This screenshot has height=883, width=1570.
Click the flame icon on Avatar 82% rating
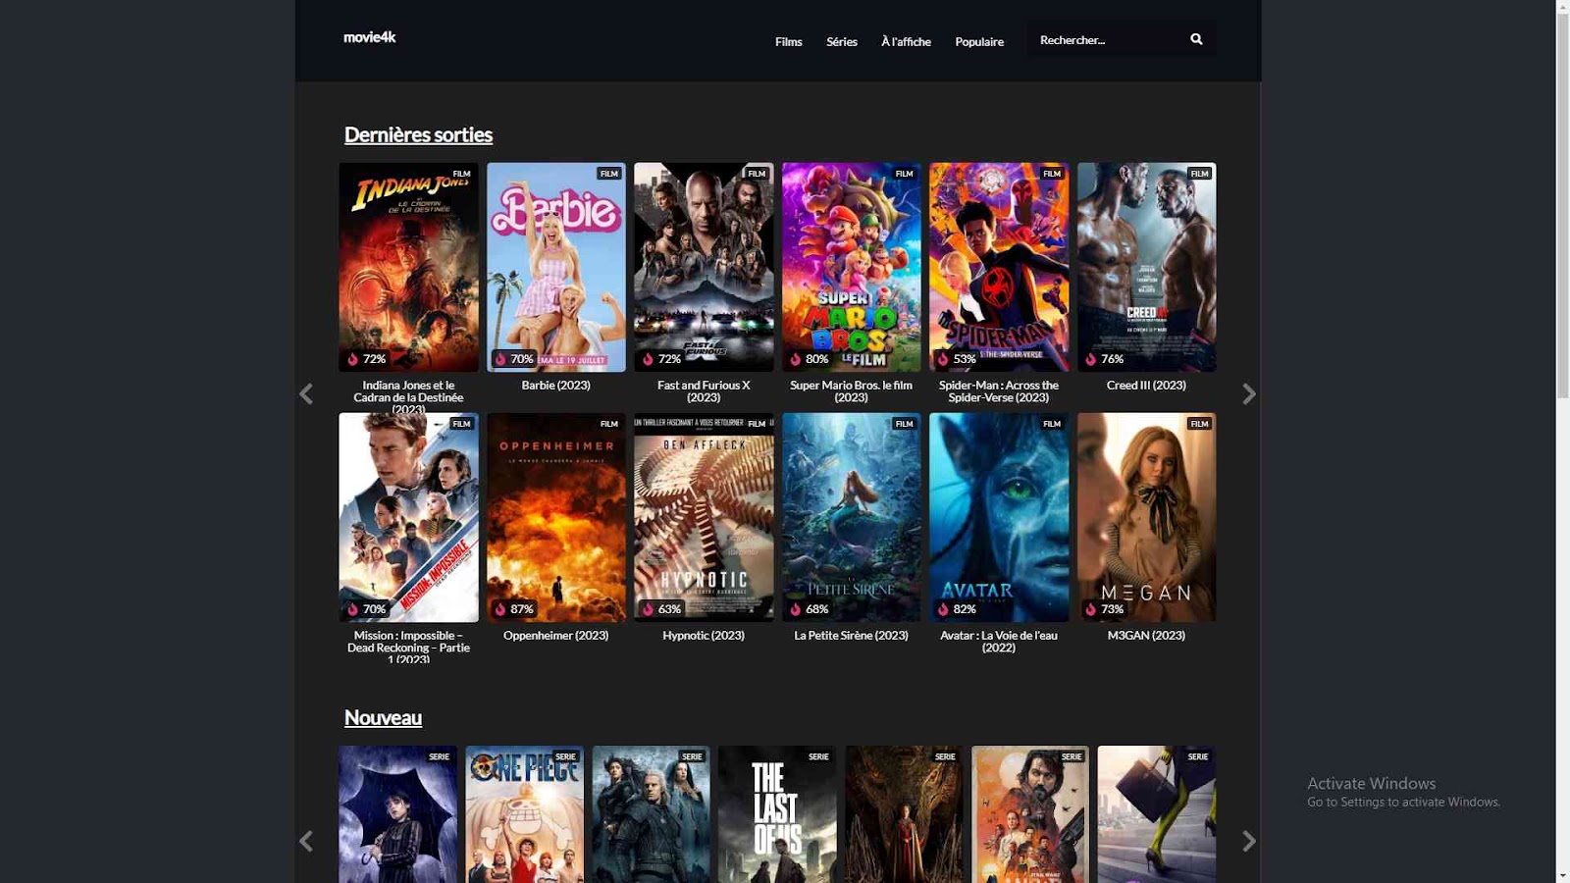(943, 609)
